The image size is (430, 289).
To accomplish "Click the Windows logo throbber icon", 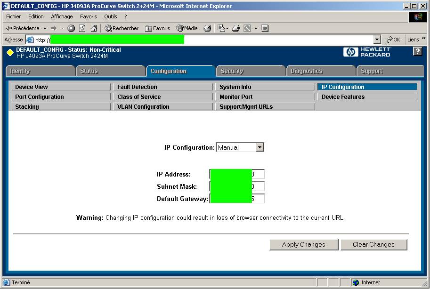I will tap(418, 17).
